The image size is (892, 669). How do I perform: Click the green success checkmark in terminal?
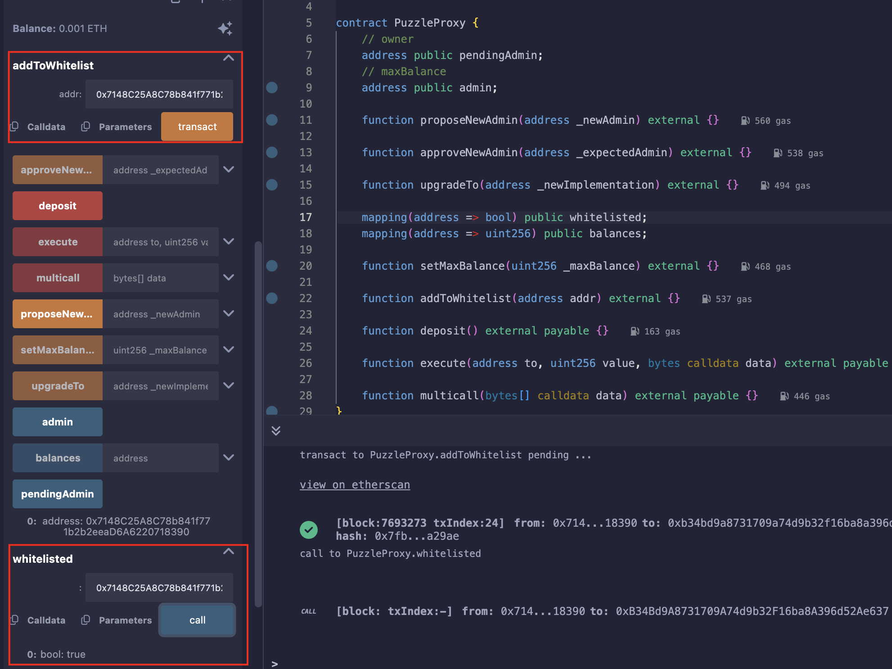pos(309,529)
